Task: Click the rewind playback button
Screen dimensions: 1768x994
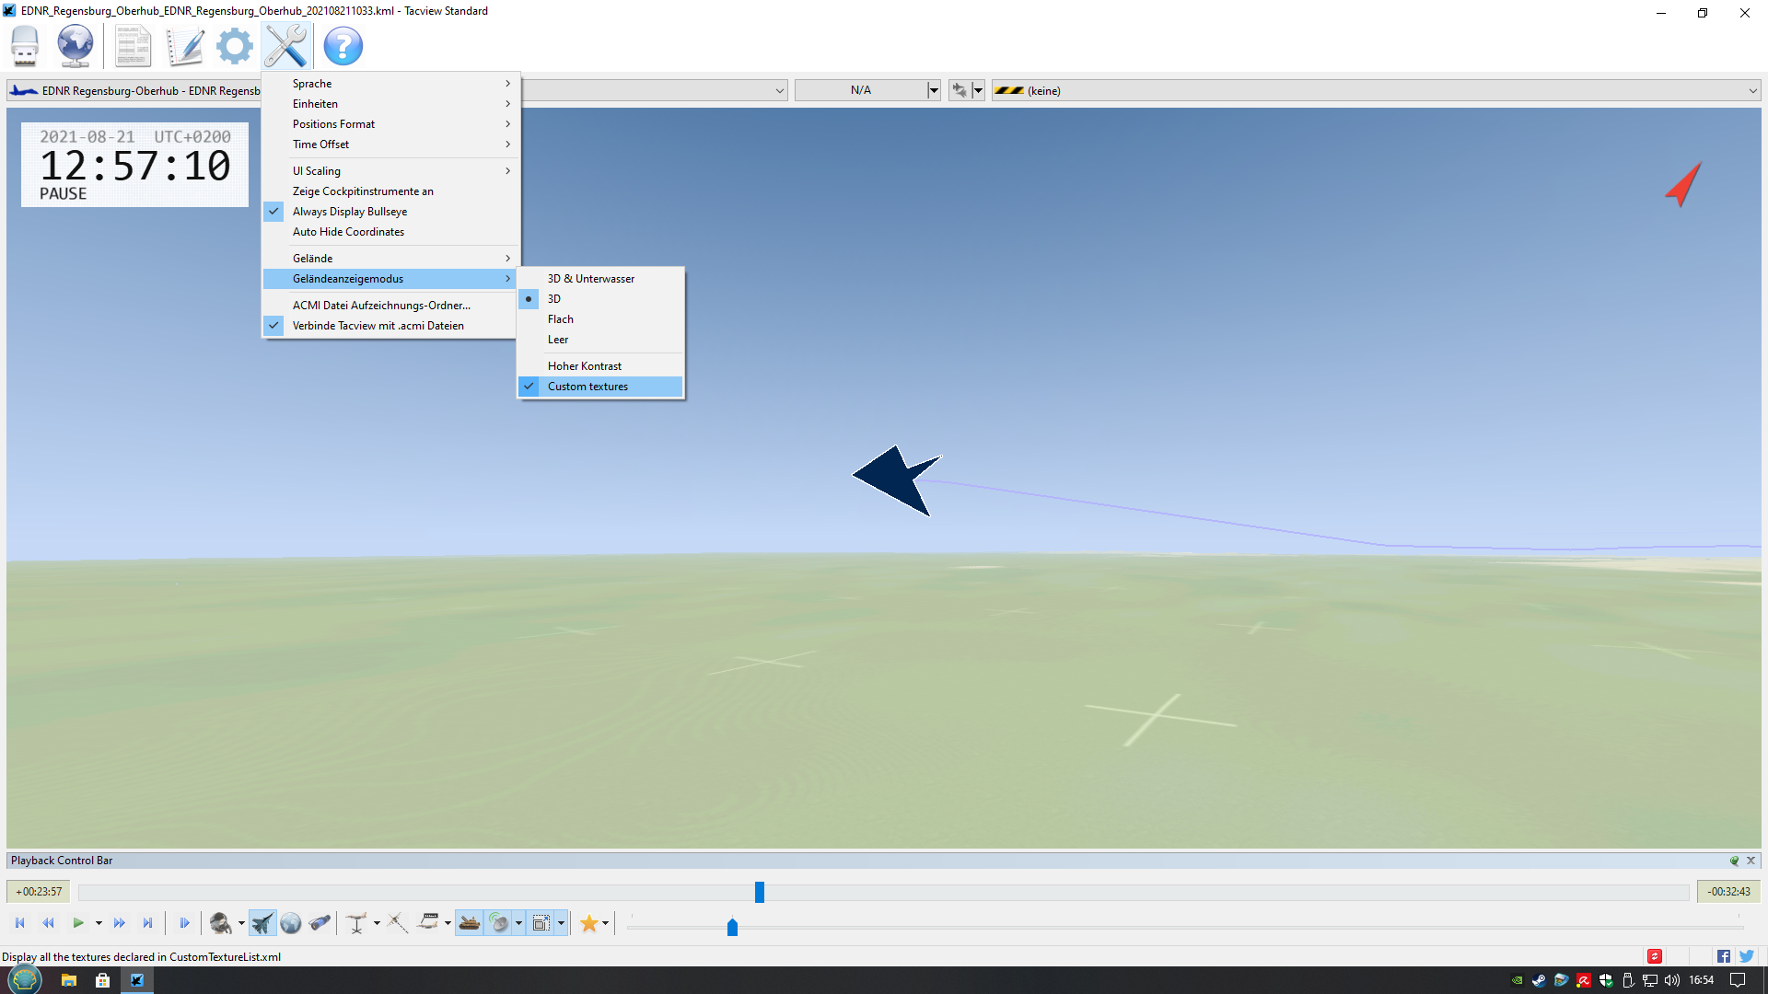Action: 49,923
